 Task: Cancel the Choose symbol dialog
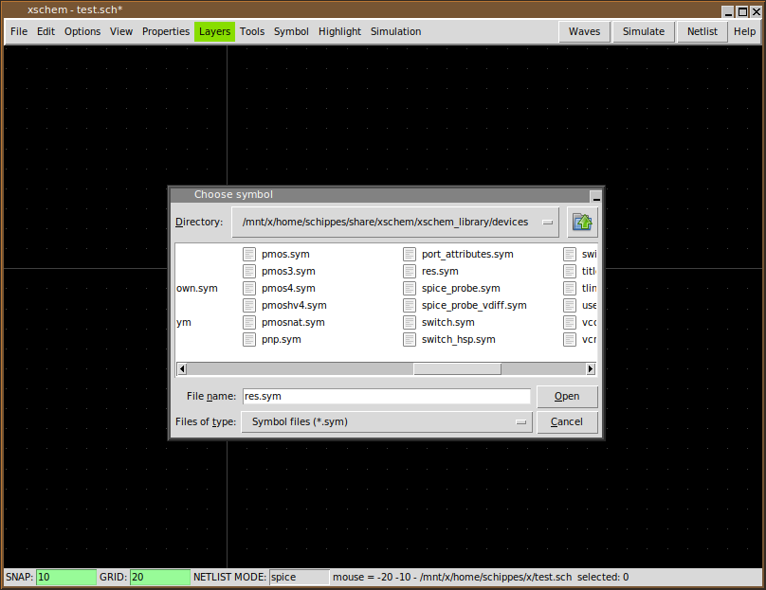coord(567,422)
